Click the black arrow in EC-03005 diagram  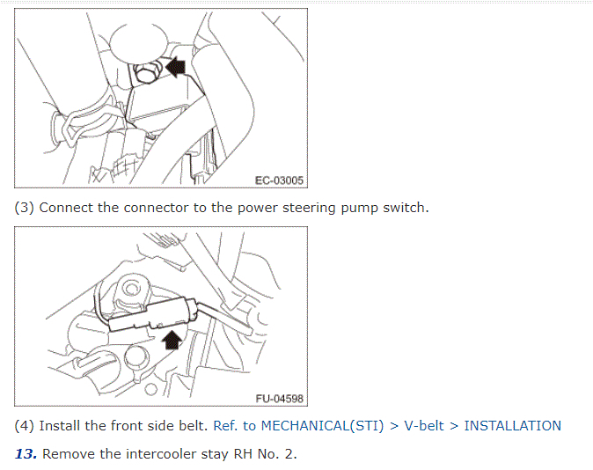(175, 67)
